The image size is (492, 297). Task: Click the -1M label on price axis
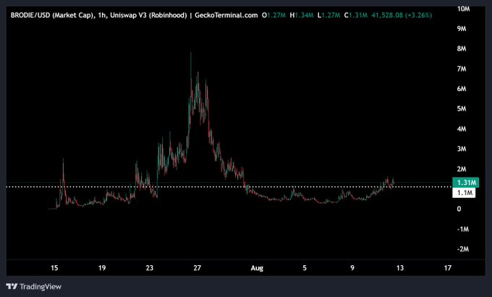[463, 229]
